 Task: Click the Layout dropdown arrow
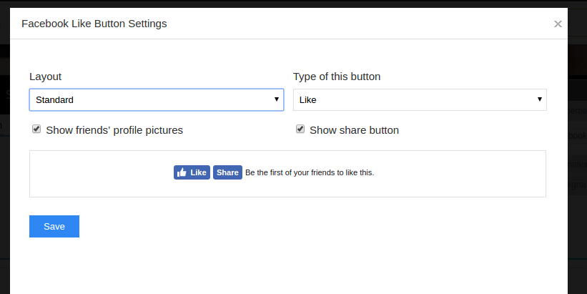[x=277, y=99]
